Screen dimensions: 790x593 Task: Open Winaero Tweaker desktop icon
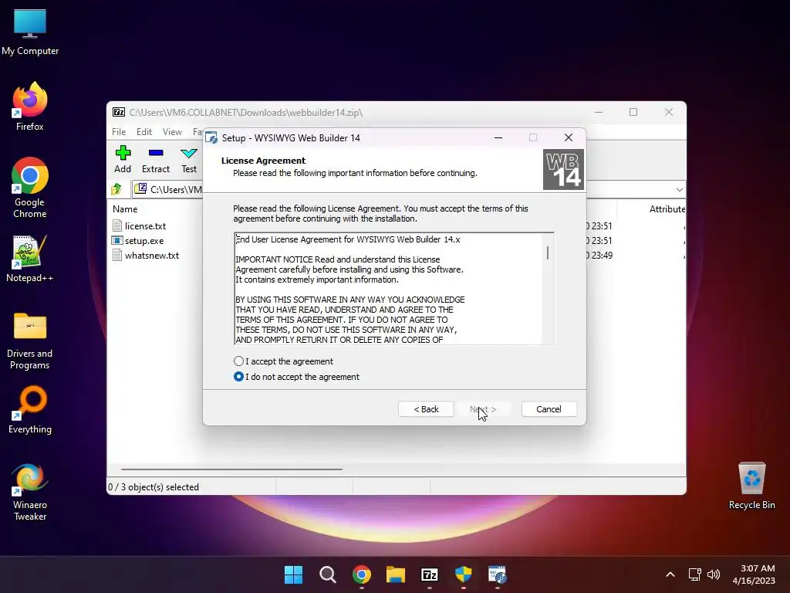pos(30,492)
